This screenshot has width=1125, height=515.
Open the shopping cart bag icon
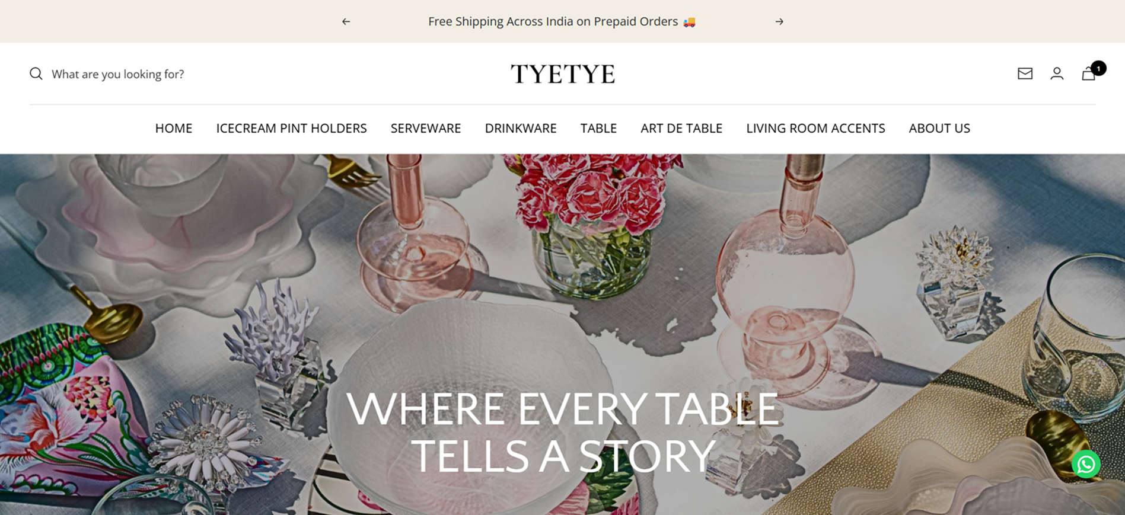(1088, 73)
